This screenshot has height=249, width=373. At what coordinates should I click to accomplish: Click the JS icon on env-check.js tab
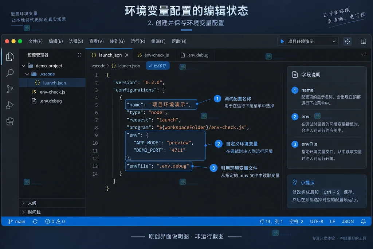coord(140,55)
